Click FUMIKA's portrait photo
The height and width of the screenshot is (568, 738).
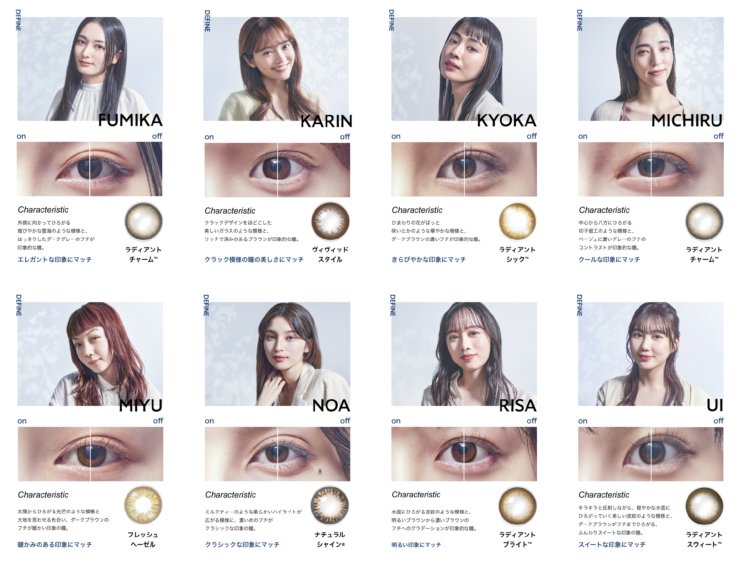90,69
